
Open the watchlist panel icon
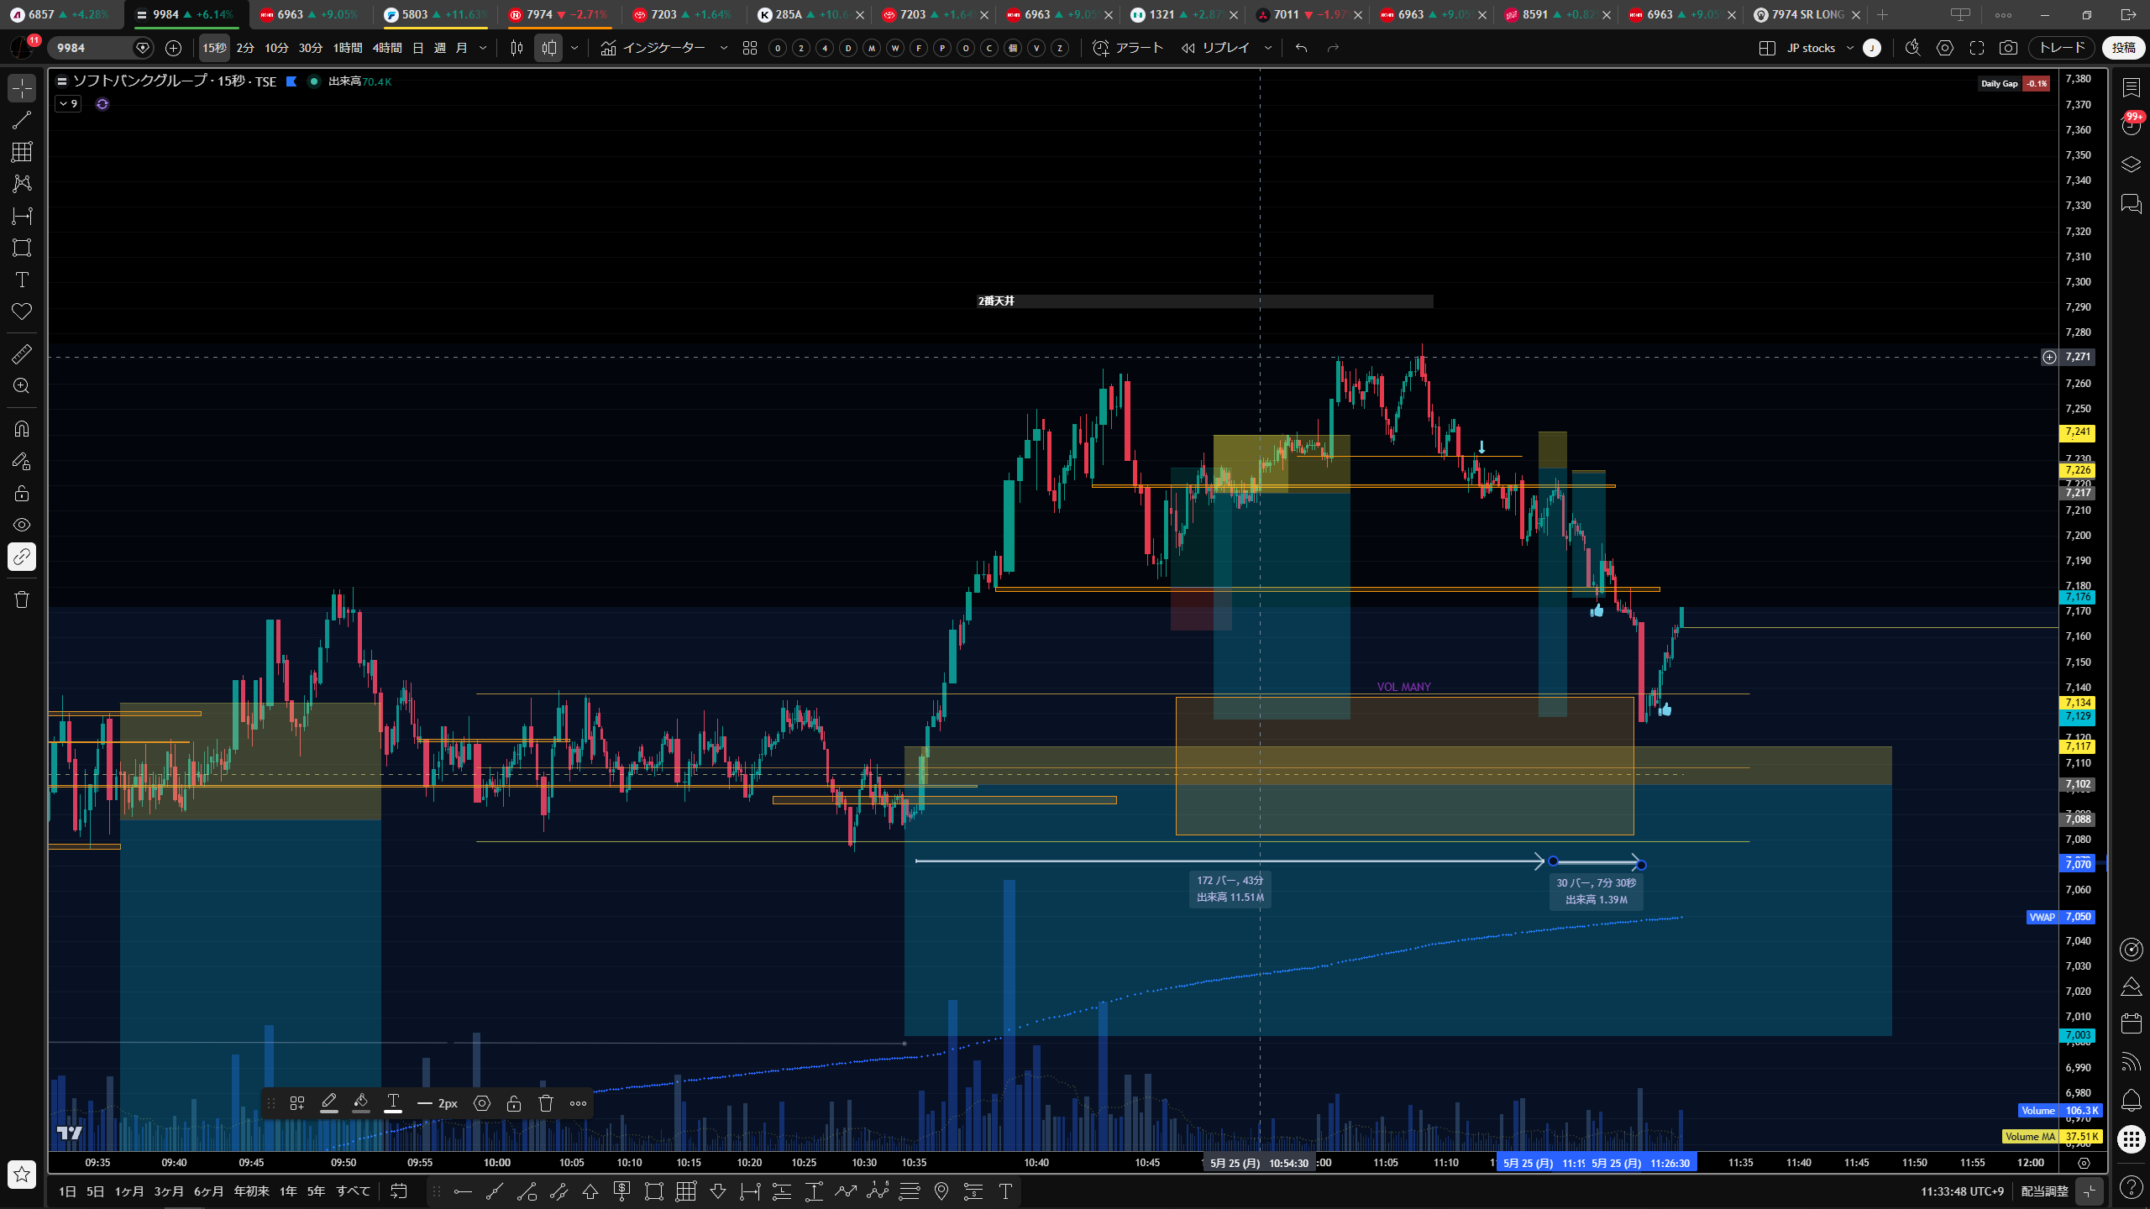pyautogui.click(x=2132, y=87)
